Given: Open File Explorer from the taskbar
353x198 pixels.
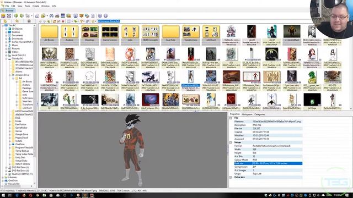Looking at the screenshot, I should tap(44, 195).
